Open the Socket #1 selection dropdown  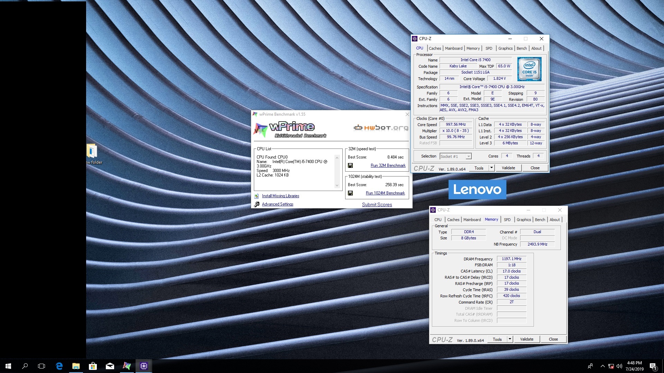click(x=455, y=156)
